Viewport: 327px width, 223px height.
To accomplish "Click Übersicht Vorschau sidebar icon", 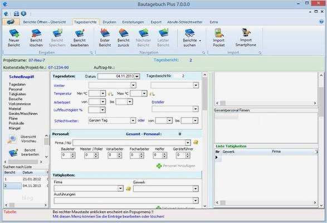I will coord(12,139).
